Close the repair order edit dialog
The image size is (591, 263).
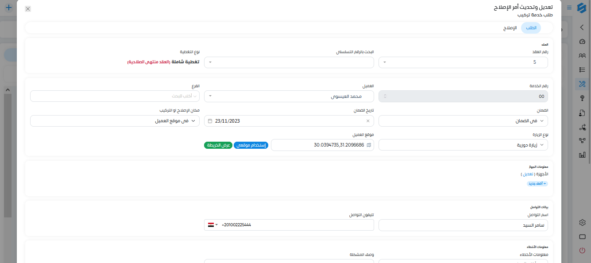pyautogui.click(x=28, y=9)
